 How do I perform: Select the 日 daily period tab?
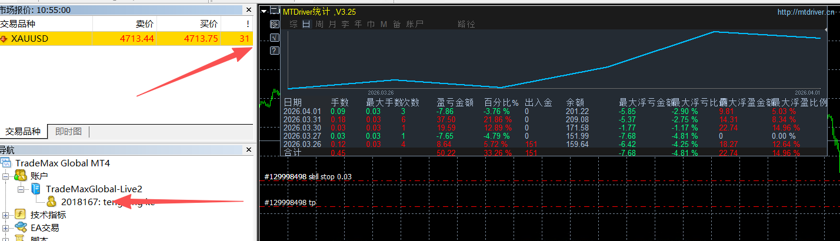(x=306, y=24)
